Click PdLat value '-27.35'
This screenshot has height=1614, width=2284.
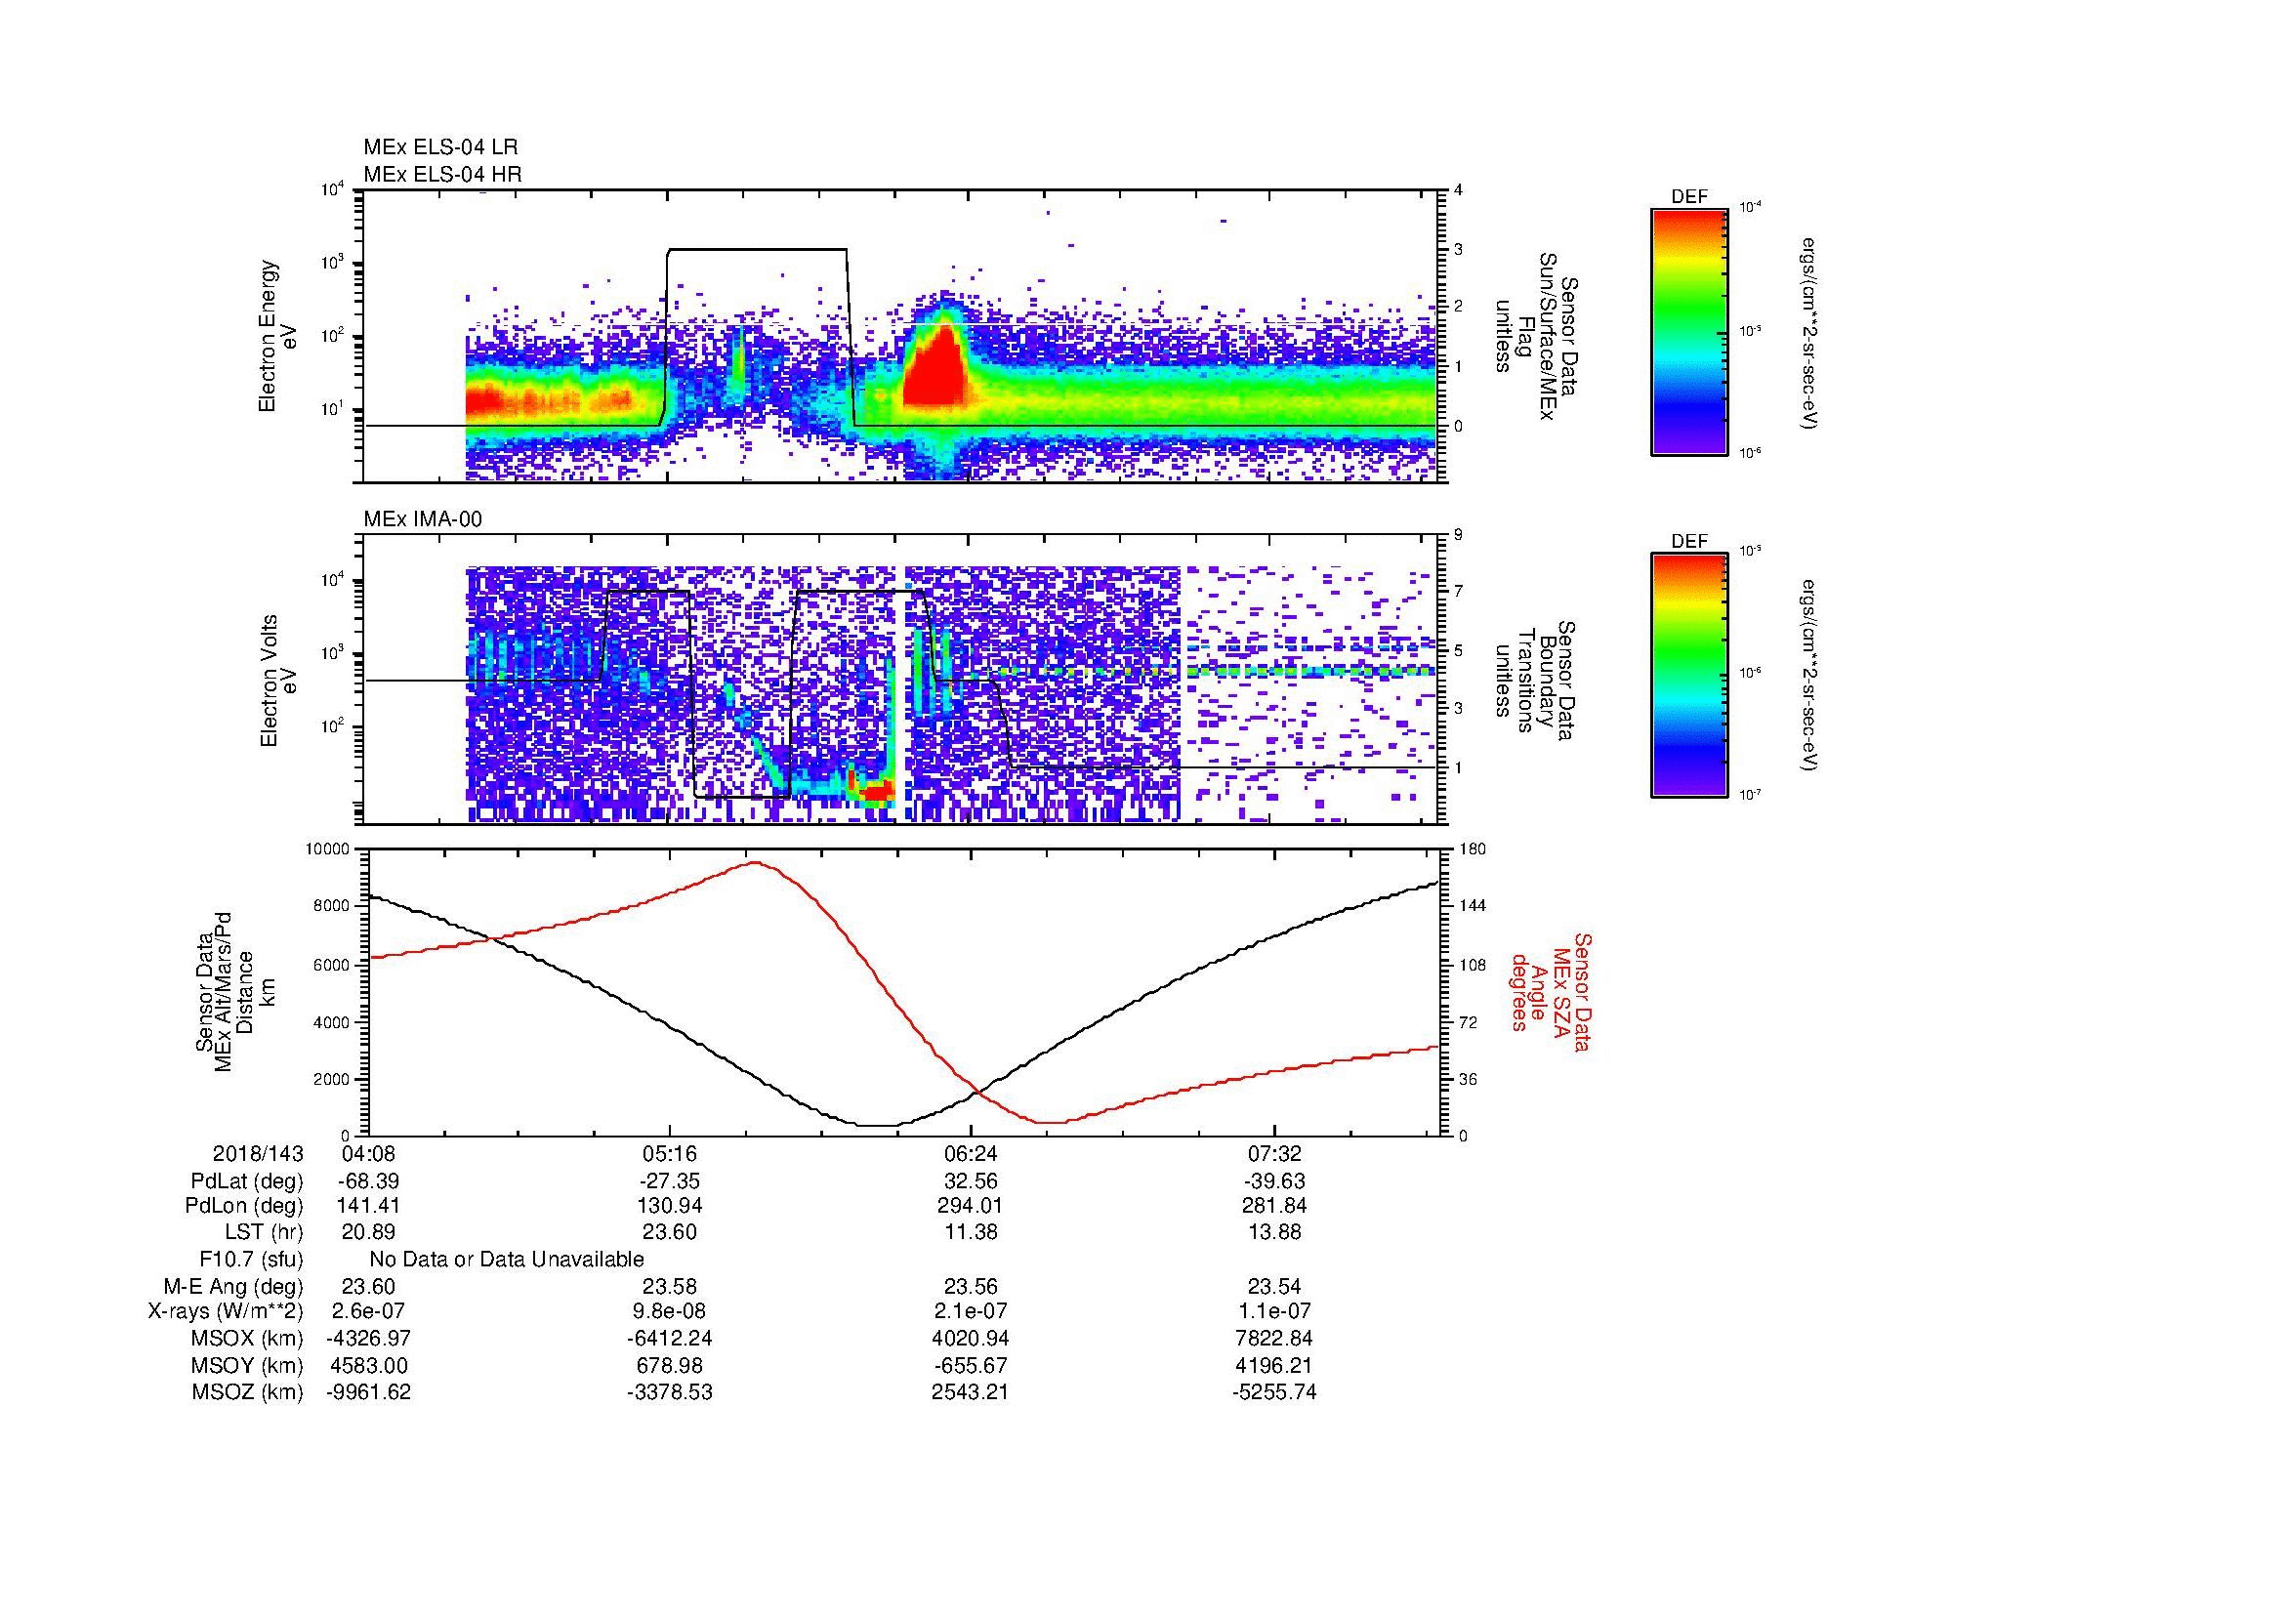point(670,1181)
